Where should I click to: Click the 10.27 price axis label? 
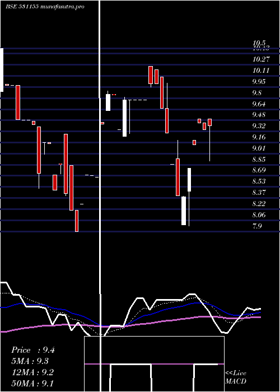(x=261, y=59)
